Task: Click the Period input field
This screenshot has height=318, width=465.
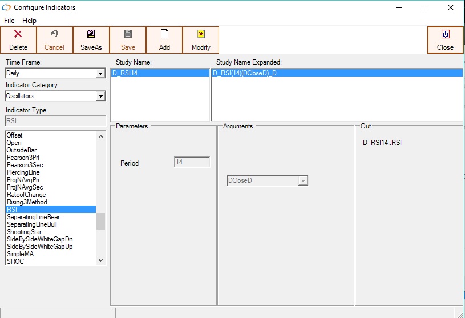Action: [x=192, y=162]
